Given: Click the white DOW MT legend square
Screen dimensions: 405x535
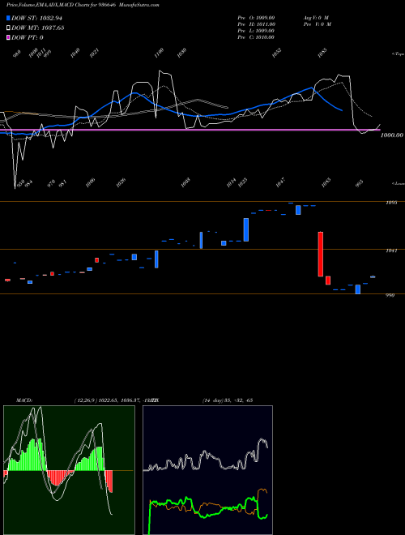Looking at the screenshot, I should point(8,28).
